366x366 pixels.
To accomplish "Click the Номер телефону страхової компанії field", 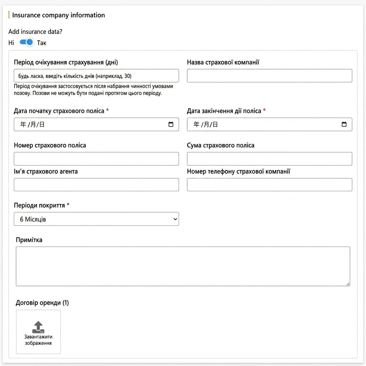I will [x=269, y=185].
